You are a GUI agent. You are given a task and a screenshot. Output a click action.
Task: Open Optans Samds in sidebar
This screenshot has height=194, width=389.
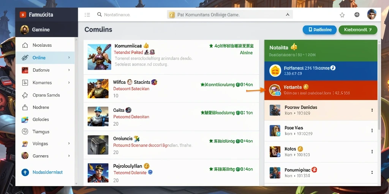(x=45, y=95)
